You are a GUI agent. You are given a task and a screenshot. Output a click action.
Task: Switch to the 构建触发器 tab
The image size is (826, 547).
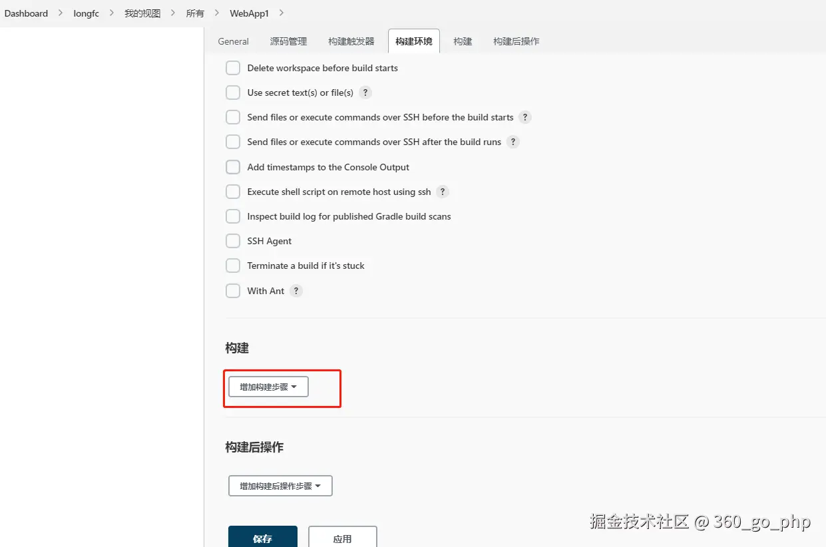[351, 41]
